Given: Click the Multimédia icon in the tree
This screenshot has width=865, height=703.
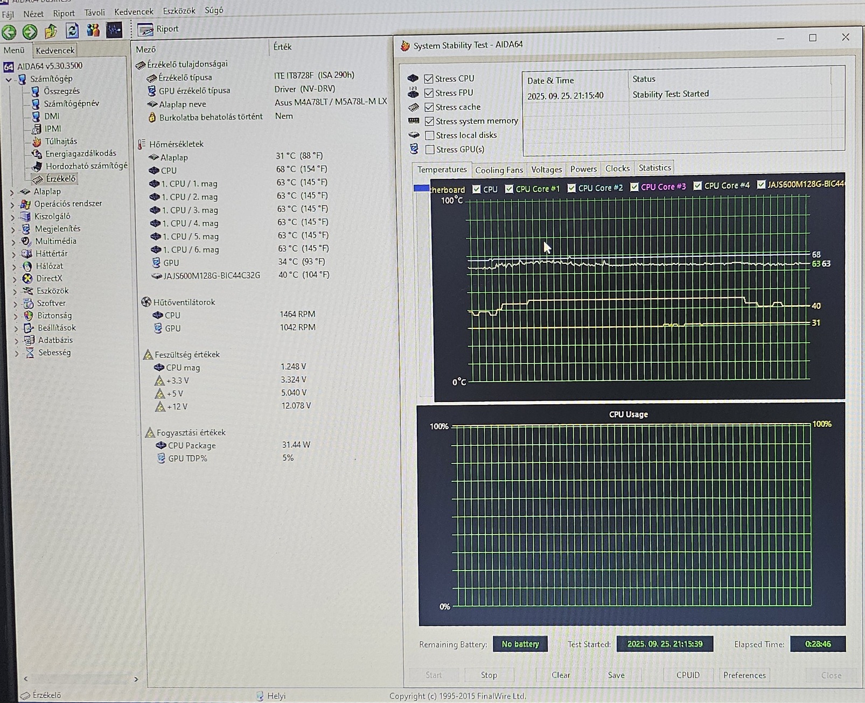Looking at the screenshot, I should click(x=26, y=241).
